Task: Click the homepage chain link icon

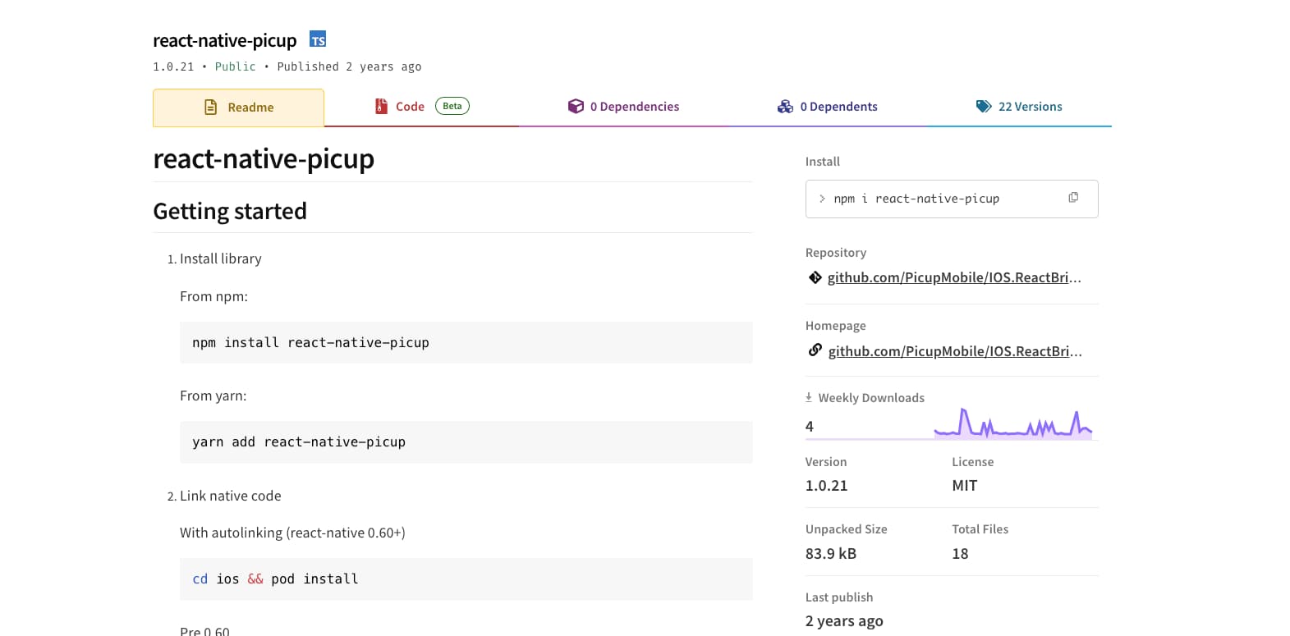Action: (x=815, y=350)
